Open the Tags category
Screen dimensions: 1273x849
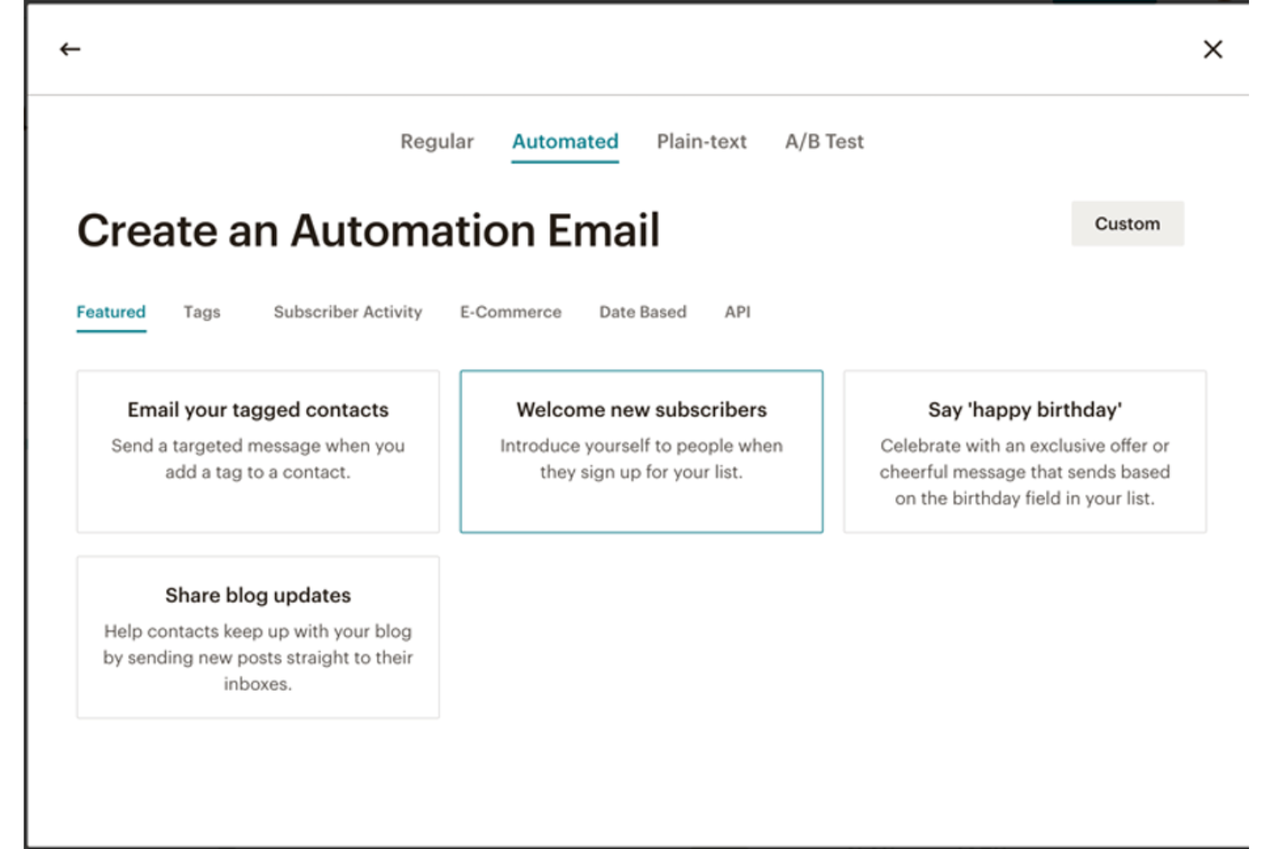pyautogui.click(x=201, y=312)
